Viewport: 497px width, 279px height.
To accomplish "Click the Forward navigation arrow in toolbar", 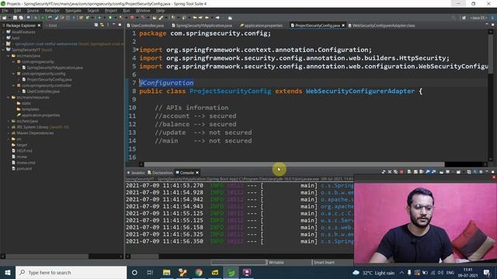I will tap(217, 18).
